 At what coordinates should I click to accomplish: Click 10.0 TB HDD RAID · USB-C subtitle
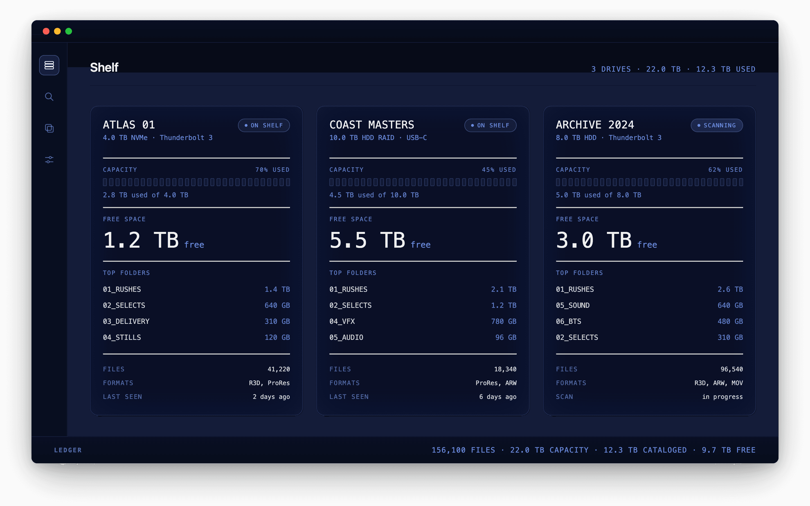click(x=378, y=137)
